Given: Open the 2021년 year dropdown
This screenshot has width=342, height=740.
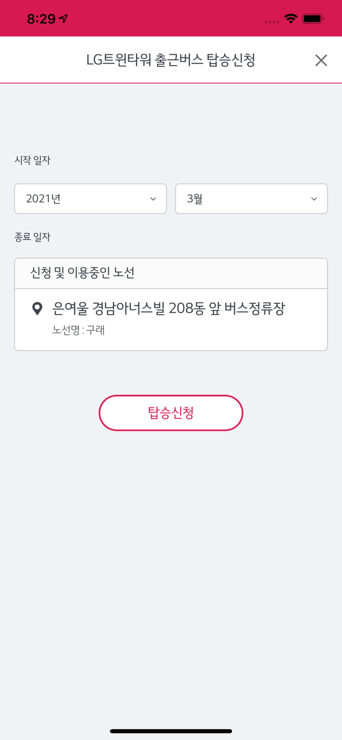Looking at the screenshot, I should point(90,199).
